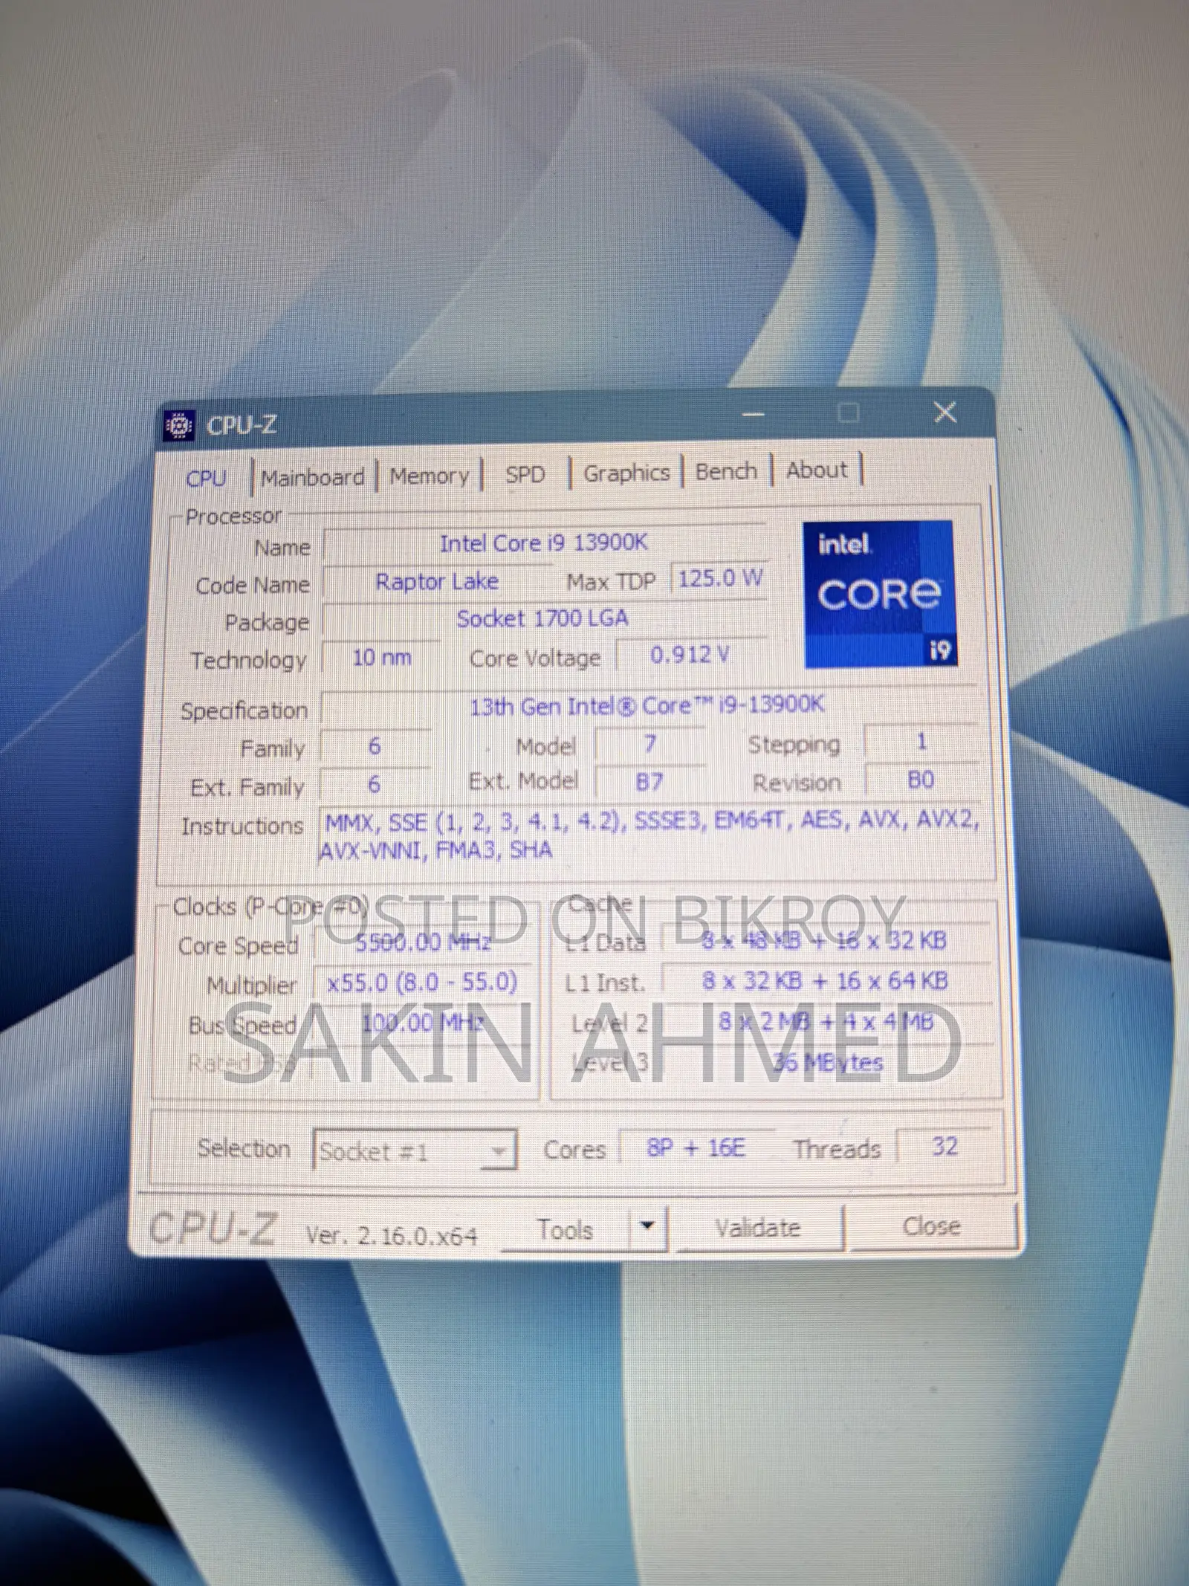Click the Ext. Family value field
The height and width of the screenshot is (1586, 1189).
coord(375,784)
